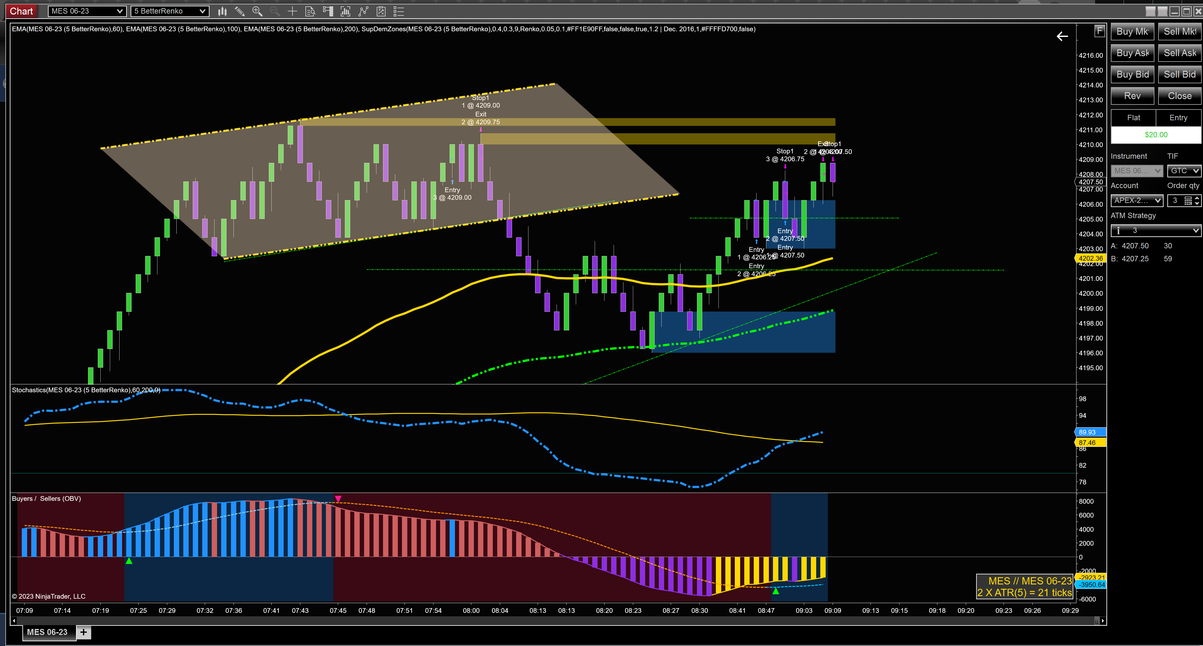Open the TIF GTC dropdown
The height and width of the screenshot is (646, 1203).
click(x=1184, y=171)
